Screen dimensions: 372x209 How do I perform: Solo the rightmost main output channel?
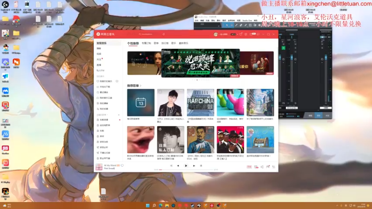click(322, 48)
